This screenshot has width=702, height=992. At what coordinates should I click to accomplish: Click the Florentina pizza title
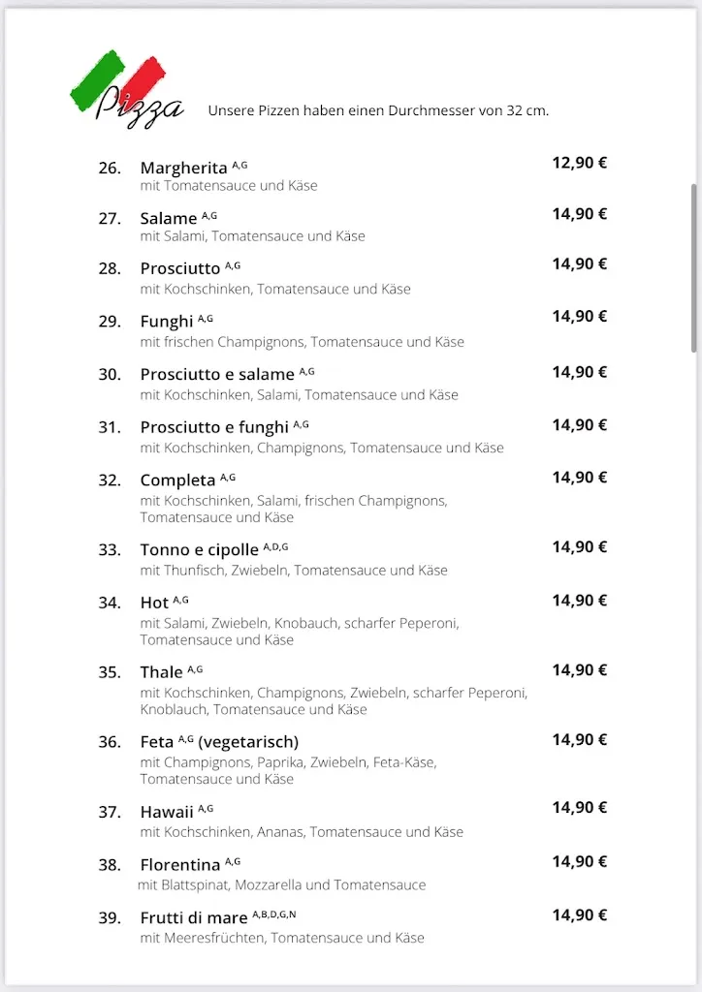point(180,865)
